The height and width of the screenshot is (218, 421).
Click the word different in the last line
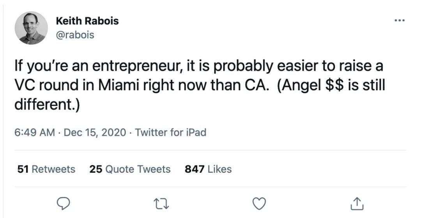44,105
